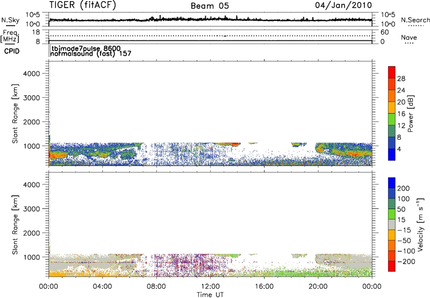Click the 18 frequency axis value
This screenshot has width=430, height=298.
click(36, 32)
